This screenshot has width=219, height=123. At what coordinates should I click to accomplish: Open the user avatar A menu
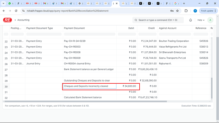[x=210, y=20]
